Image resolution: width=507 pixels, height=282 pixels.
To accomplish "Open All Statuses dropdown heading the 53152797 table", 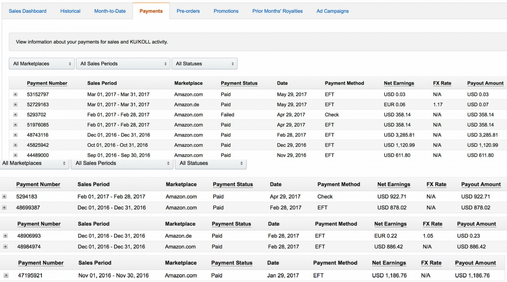I will coord(204,64).
